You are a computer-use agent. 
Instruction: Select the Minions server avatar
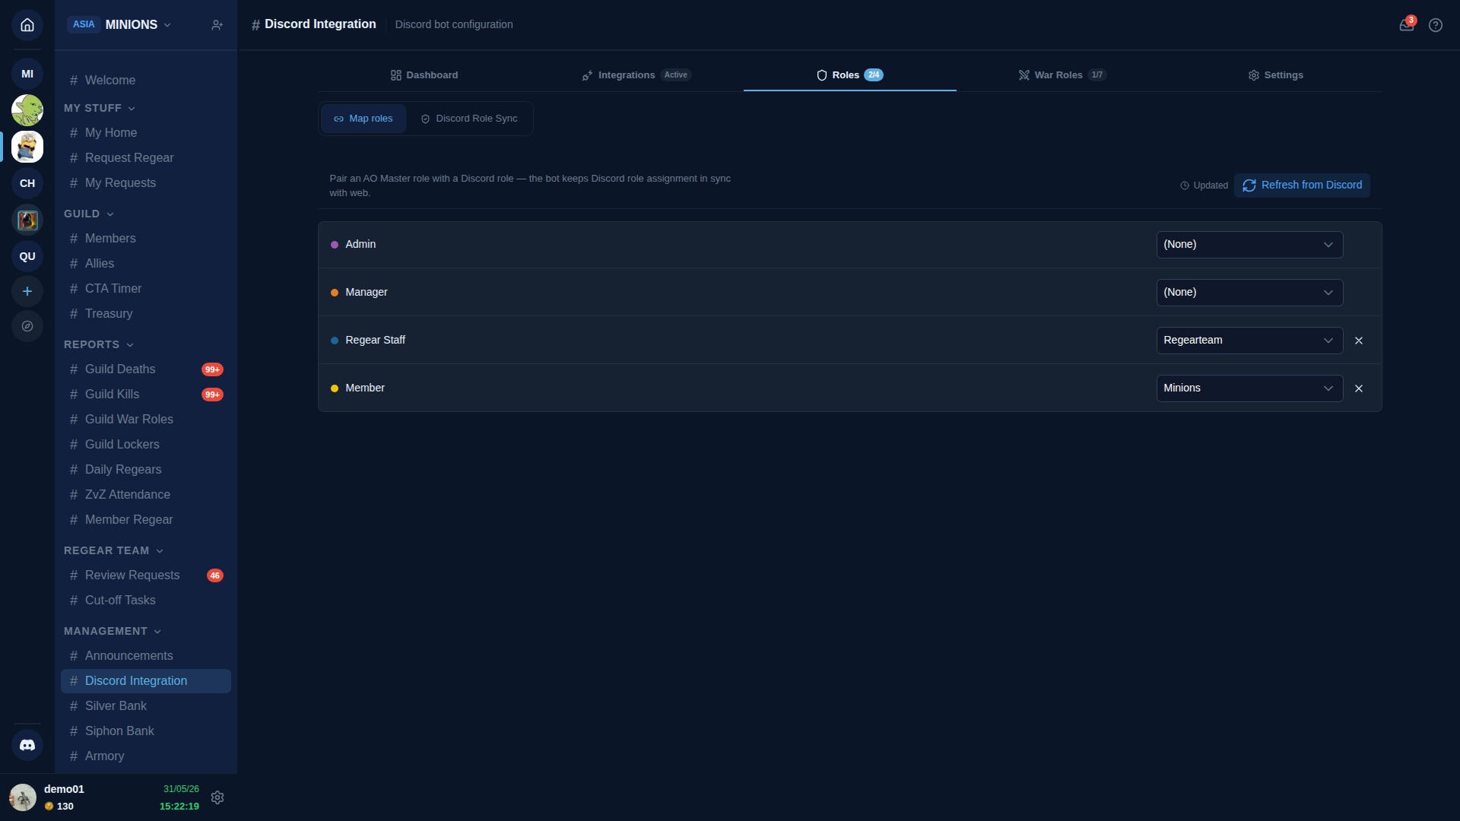click(27, 147)
